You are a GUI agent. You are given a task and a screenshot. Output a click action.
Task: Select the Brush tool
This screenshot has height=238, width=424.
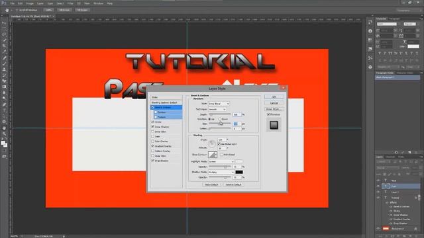[4, 63]
